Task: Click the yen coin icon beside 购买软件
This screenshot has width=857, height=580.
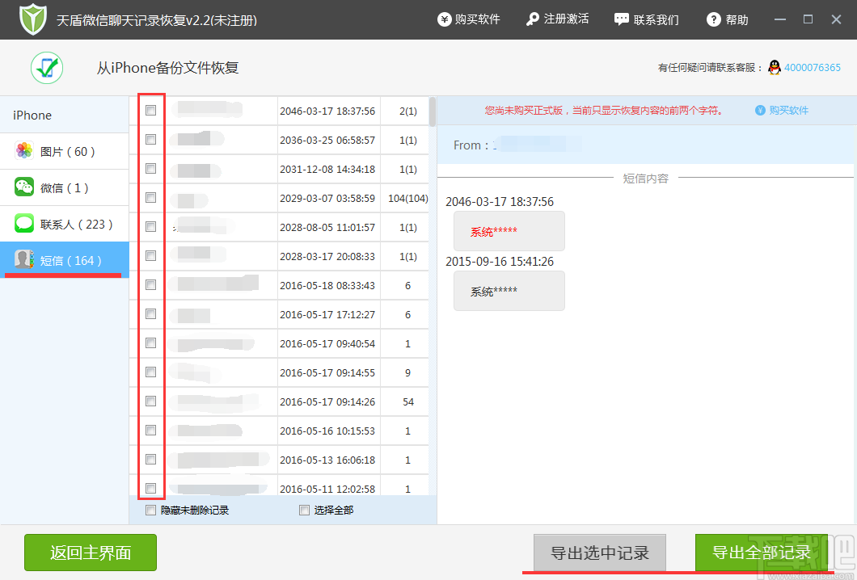Action: click(x=444, y=19)
